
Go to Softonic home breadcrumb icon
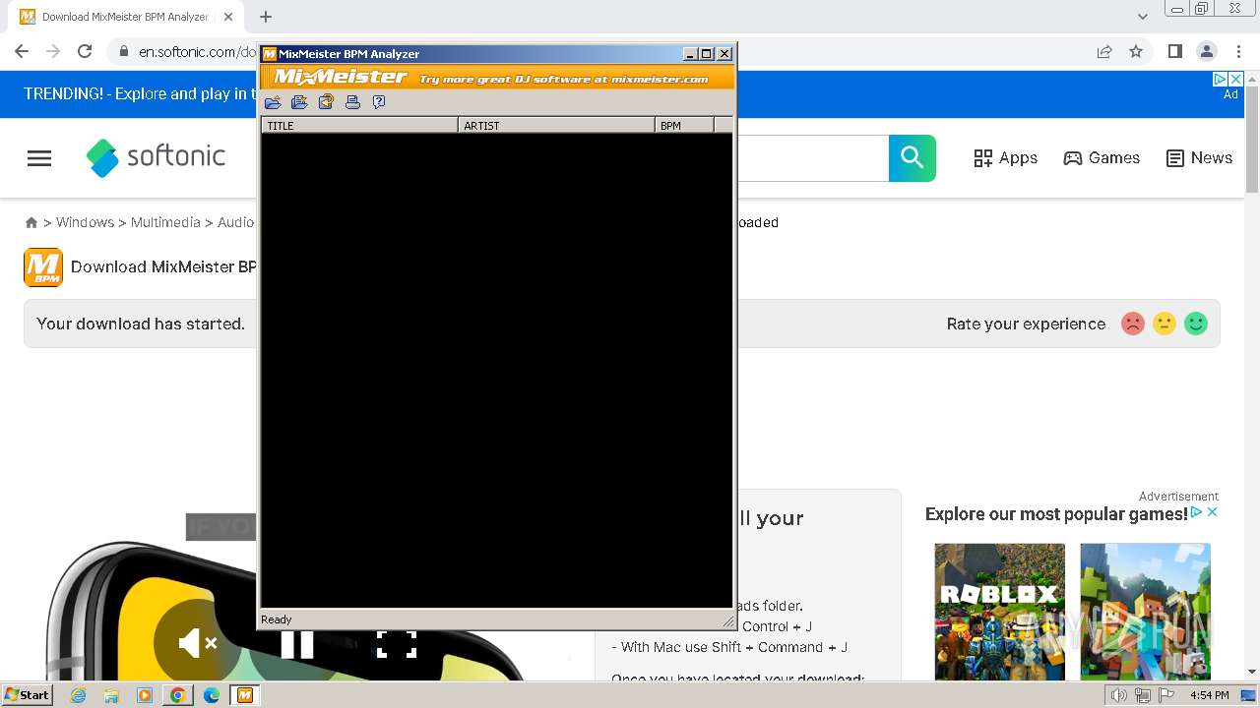click(x=31, y=223)
